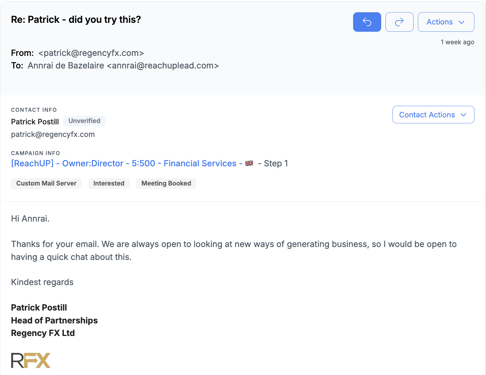The width and height of the screenshot is (486, 375).
Task: Select the Custom Mail Server tag
Action: [46, 184]
